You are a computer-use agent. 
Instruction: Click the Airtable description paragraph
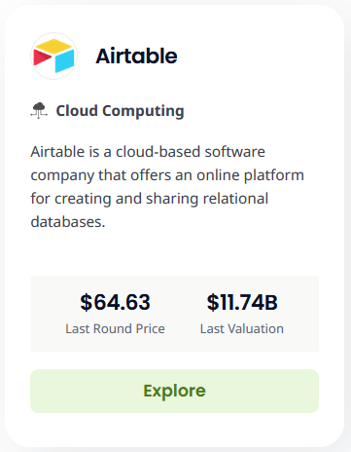tap(167, 187)
